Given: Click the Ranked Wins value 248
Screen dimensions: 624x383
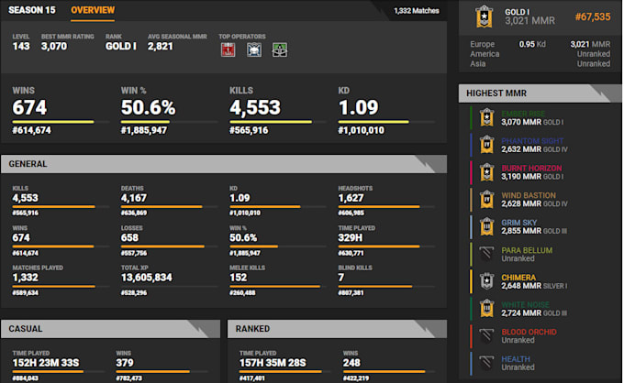Looking at the screenshot, I should click(x=351, y=363).
